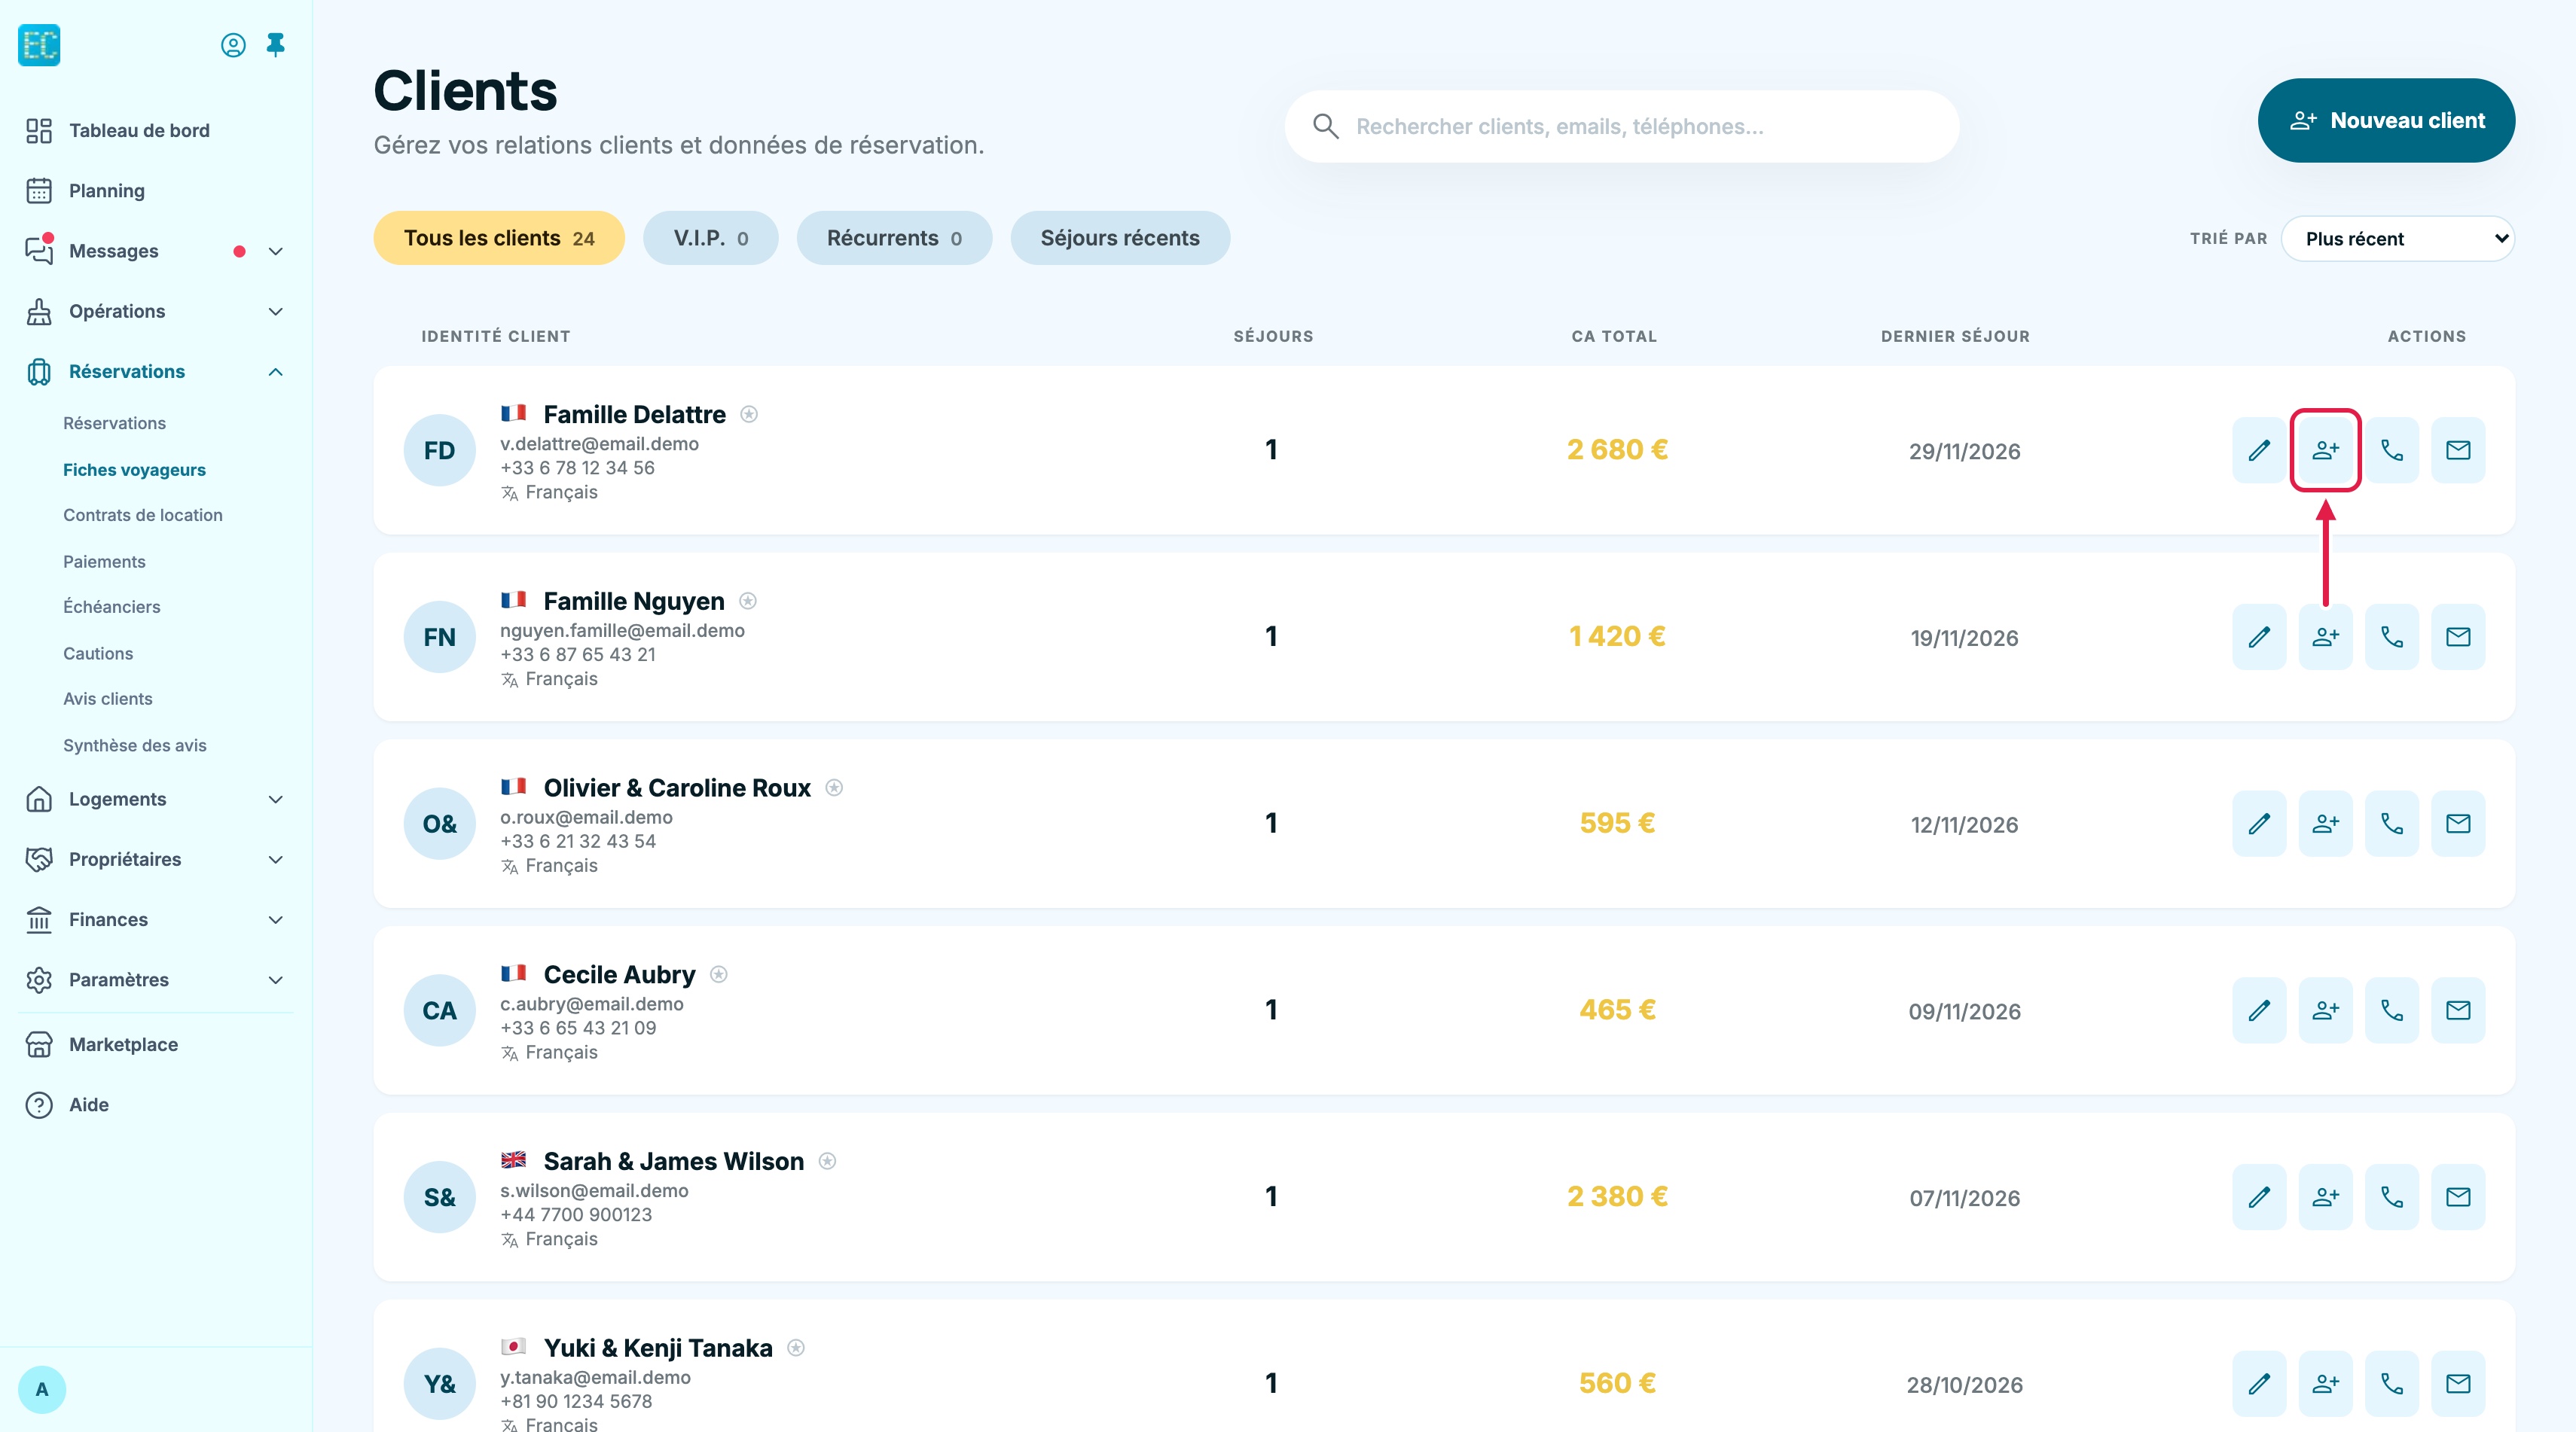Expand the Propriétaires sidebar section
This screenshot has width=2576, height=1432.
point(276,859)
